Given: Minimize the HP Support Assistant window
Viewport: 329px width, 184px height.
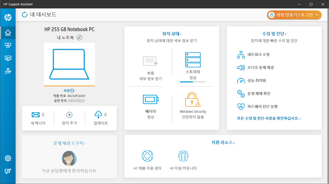Looking at the screenshot, I should pos(299,4).
